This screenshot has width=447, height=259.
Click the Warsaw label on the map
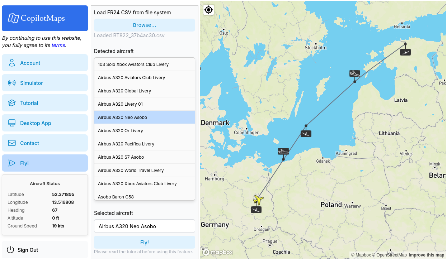tap(352, 206)
